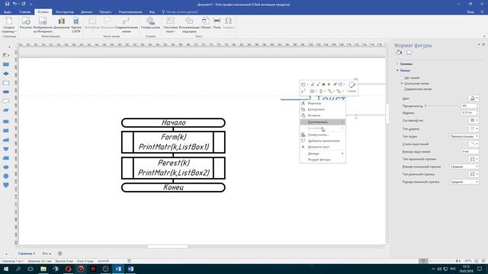Click the Стили button in mini toolbar
488x274 pixels.
click(352, 88)
